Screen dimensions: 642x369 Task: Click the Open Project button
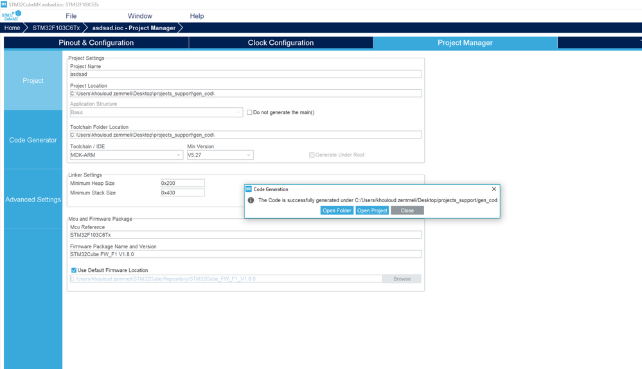click(x=372, y=210)
